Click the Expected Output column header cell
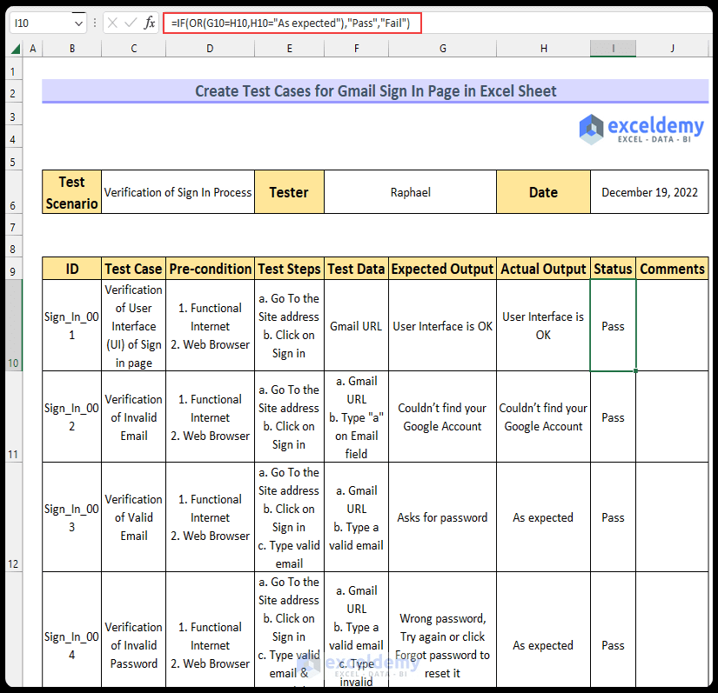Screen dimensions: 718x693 [441, 269]
